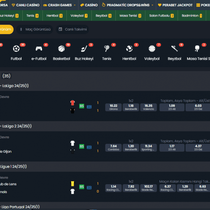This screenshot has width=210, height=210.
Task: Open Maç Görüntüsü view
Action: click(35, 29)
